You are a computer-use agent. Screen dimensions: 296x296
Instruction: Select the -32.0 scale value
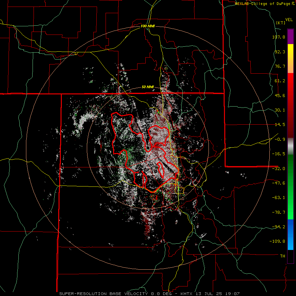[x=279, y=169]
